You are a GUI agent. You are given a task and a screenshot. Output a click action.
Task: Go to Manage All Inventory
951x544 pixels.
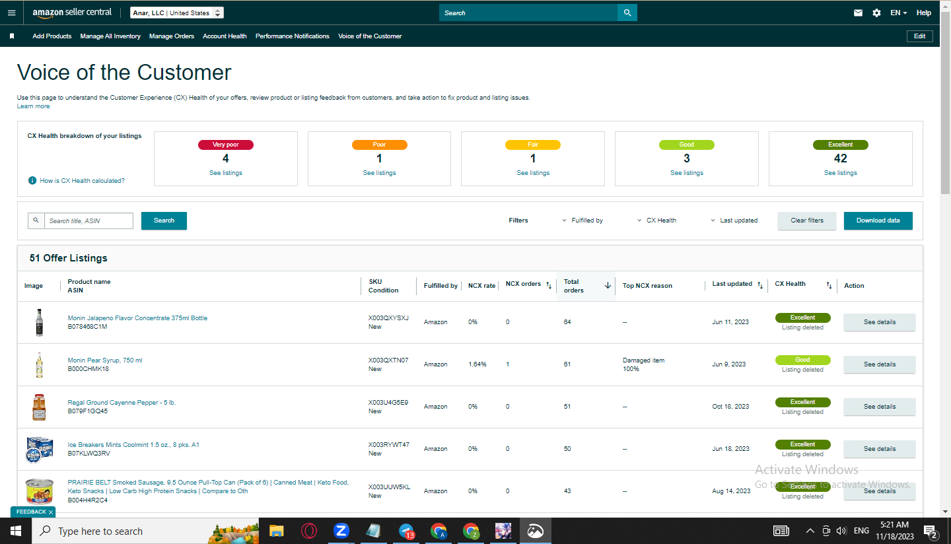point(110,36)
